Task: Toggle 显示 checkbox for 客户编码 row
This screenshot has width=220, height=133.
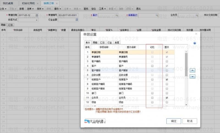Action: [x=167, y=61]
